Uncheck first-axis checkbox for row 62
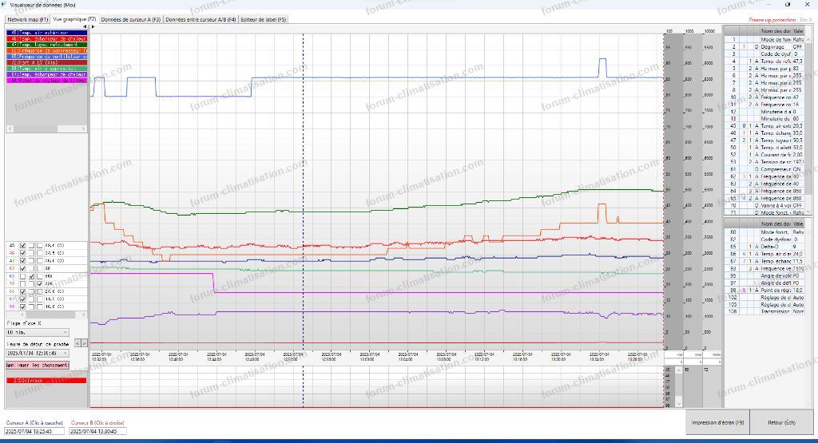Image resolution: width=818 pixels, height=443 pixels. (22, 268)
